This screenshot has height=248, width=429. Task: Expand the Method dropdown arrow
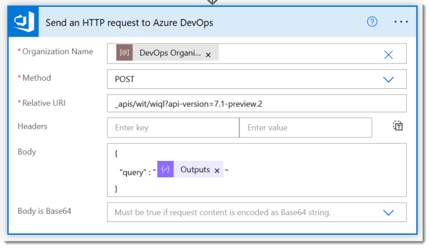[x=388, y=80]
